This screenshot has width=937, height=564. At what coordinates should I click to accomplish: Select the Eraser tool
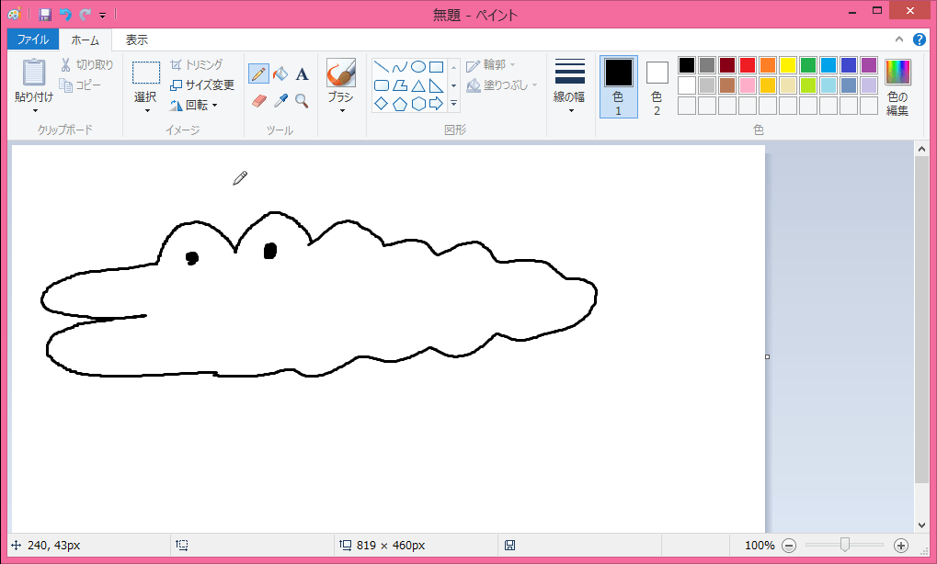click(x=258, y=101)
